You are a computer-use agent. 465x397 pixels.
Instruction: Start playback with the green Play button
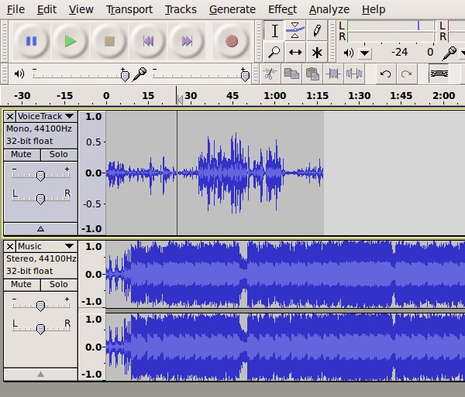(x=71, y=41)
